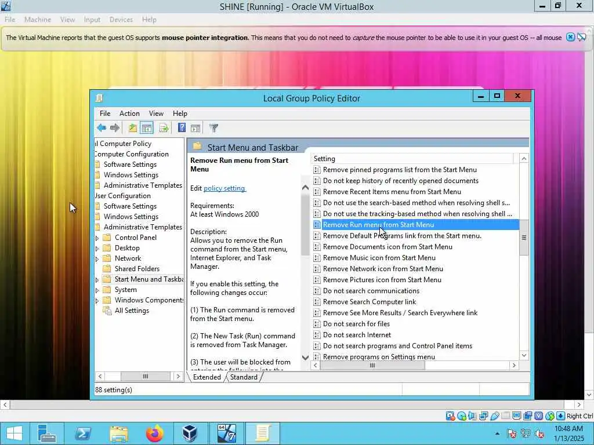The width and height of the screenshot is (594, 445).
Task: Open VirtualBox Machine menu
Action: (x=38, y=20)
